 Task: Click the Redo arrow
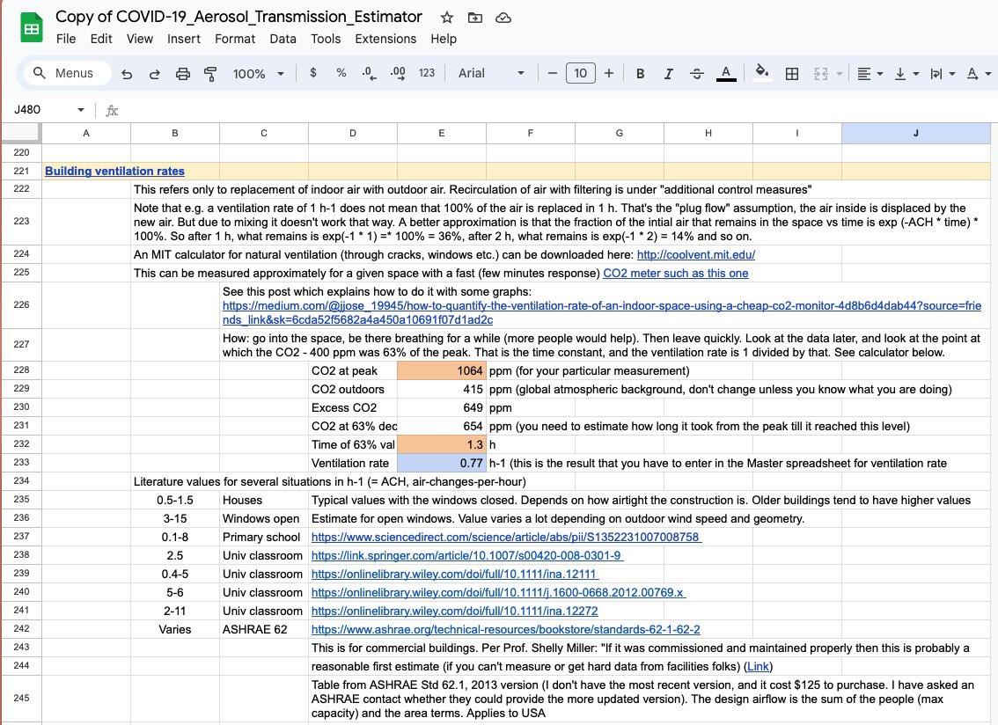click(x=155, y=74)
